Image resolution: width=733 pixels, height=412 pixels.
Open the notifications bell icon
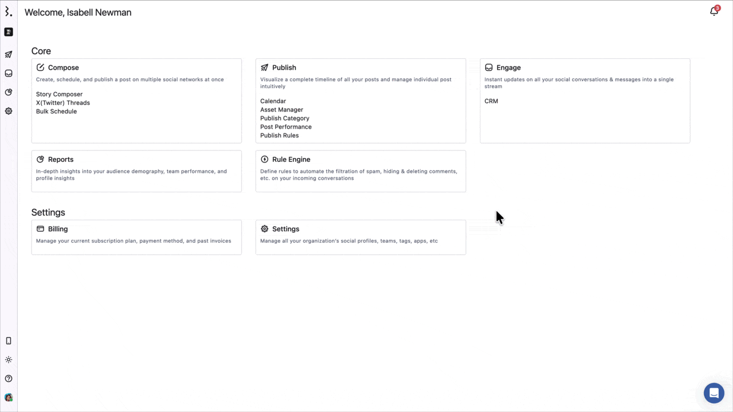pos(714,11)
